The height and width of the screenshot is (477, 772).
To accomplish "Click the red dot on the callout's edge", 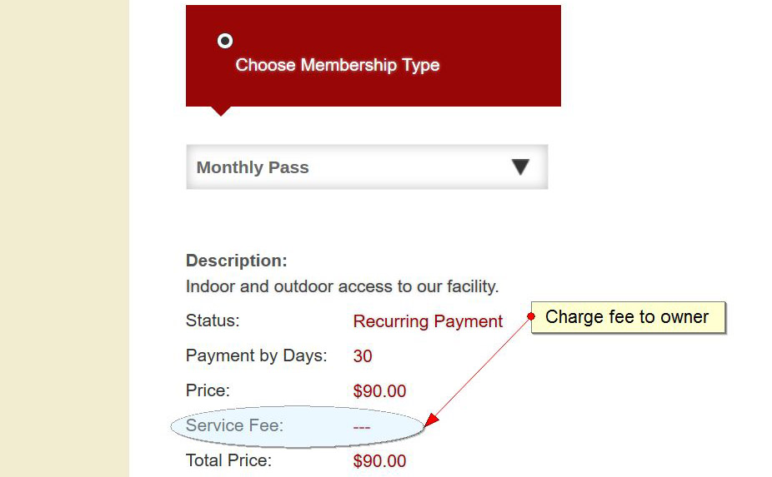I will pos(531,316).
